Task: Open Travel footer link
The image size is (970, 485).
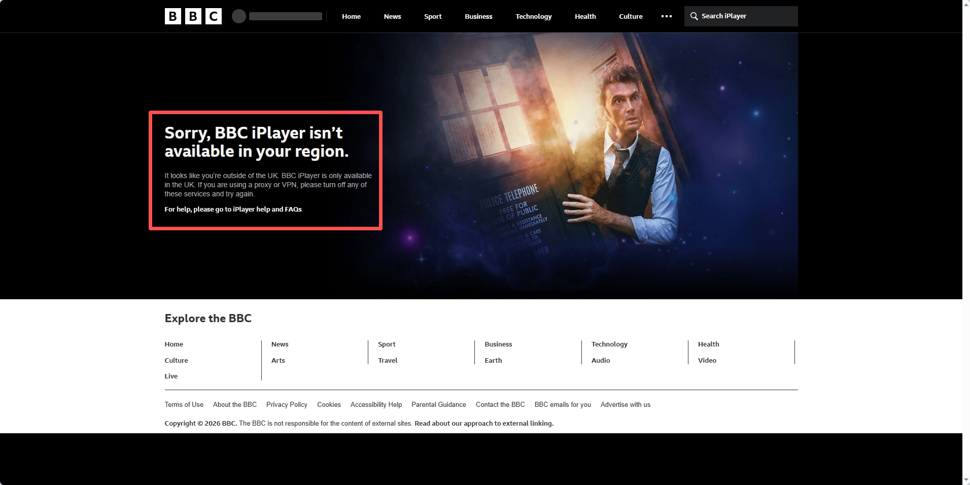Action: click(388, 360)
